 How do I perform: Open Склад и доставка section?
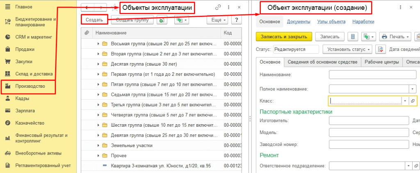34,74
